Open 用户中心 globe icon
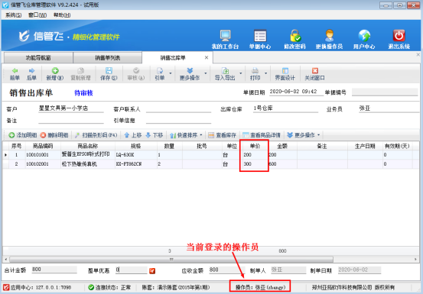Image resolution: width=423 pixels, height=294 pixels. [364, 36]
